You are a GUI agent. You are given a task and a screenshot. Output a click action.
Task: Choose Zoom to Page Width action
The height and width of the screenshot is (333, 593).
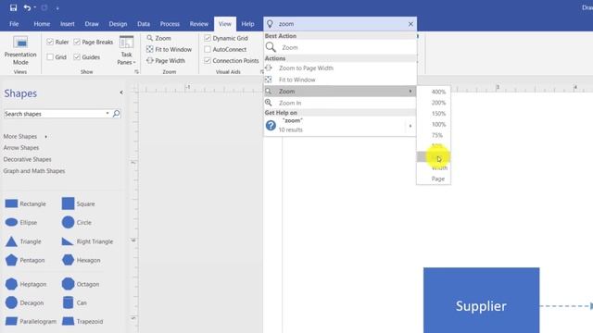(x=340, y=68)
